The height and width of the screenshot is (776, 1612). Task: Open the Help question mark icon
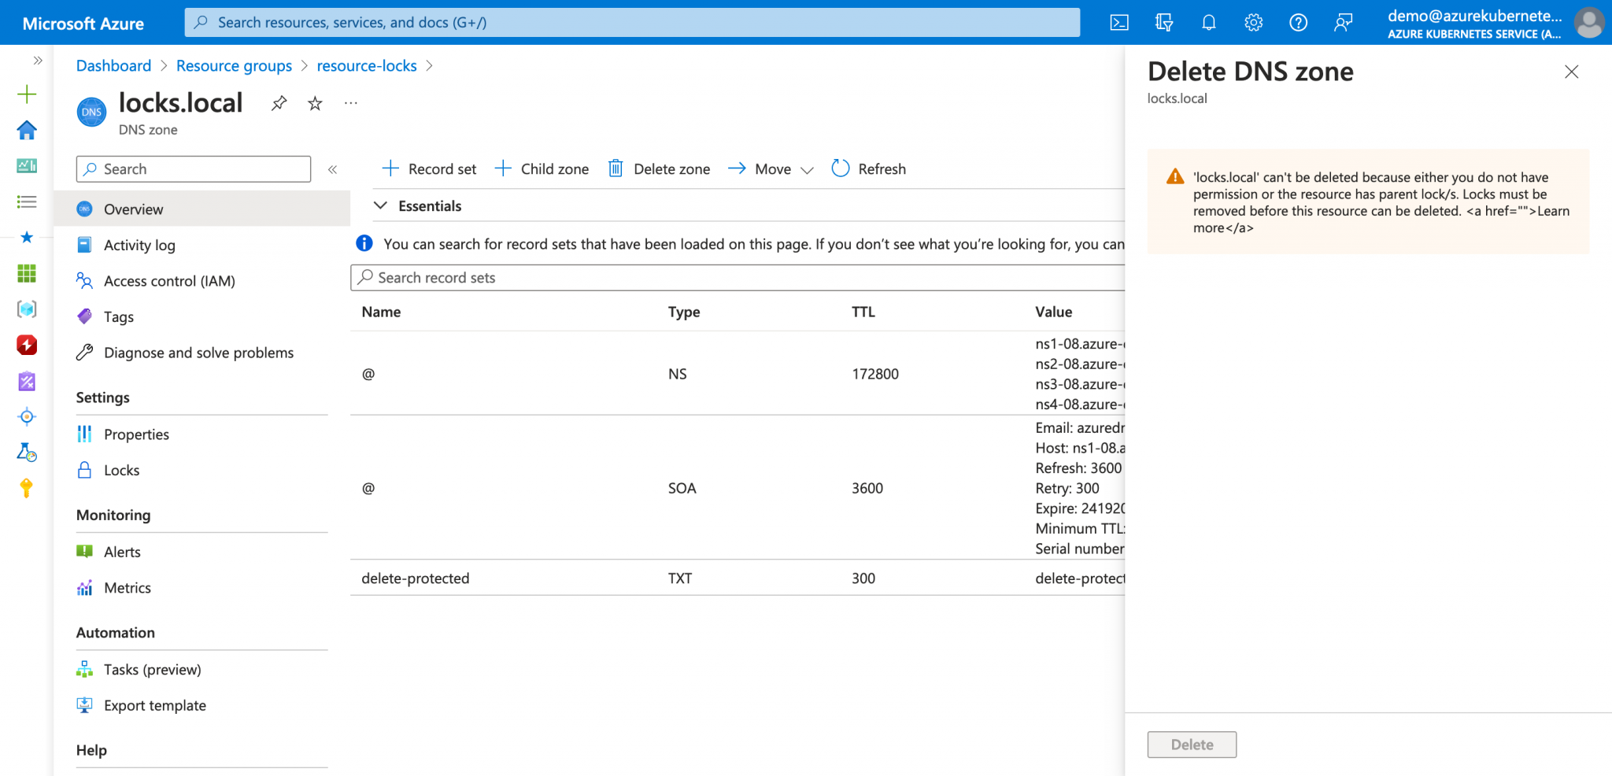click(1298, 21)
